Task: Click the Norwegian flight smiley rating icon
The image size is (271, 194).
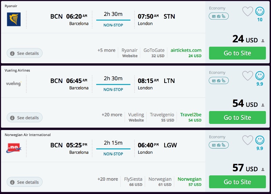Action: (260, 140)
